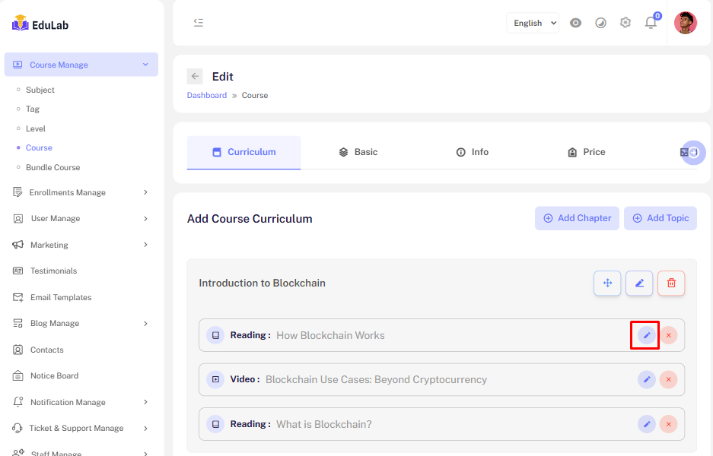Switch to the Basic tab

click(358, 152)
